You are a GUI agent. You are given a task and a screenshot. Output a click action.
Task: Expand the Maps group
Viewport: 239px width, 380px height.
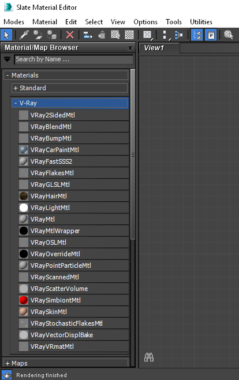[x=66, y=363]
